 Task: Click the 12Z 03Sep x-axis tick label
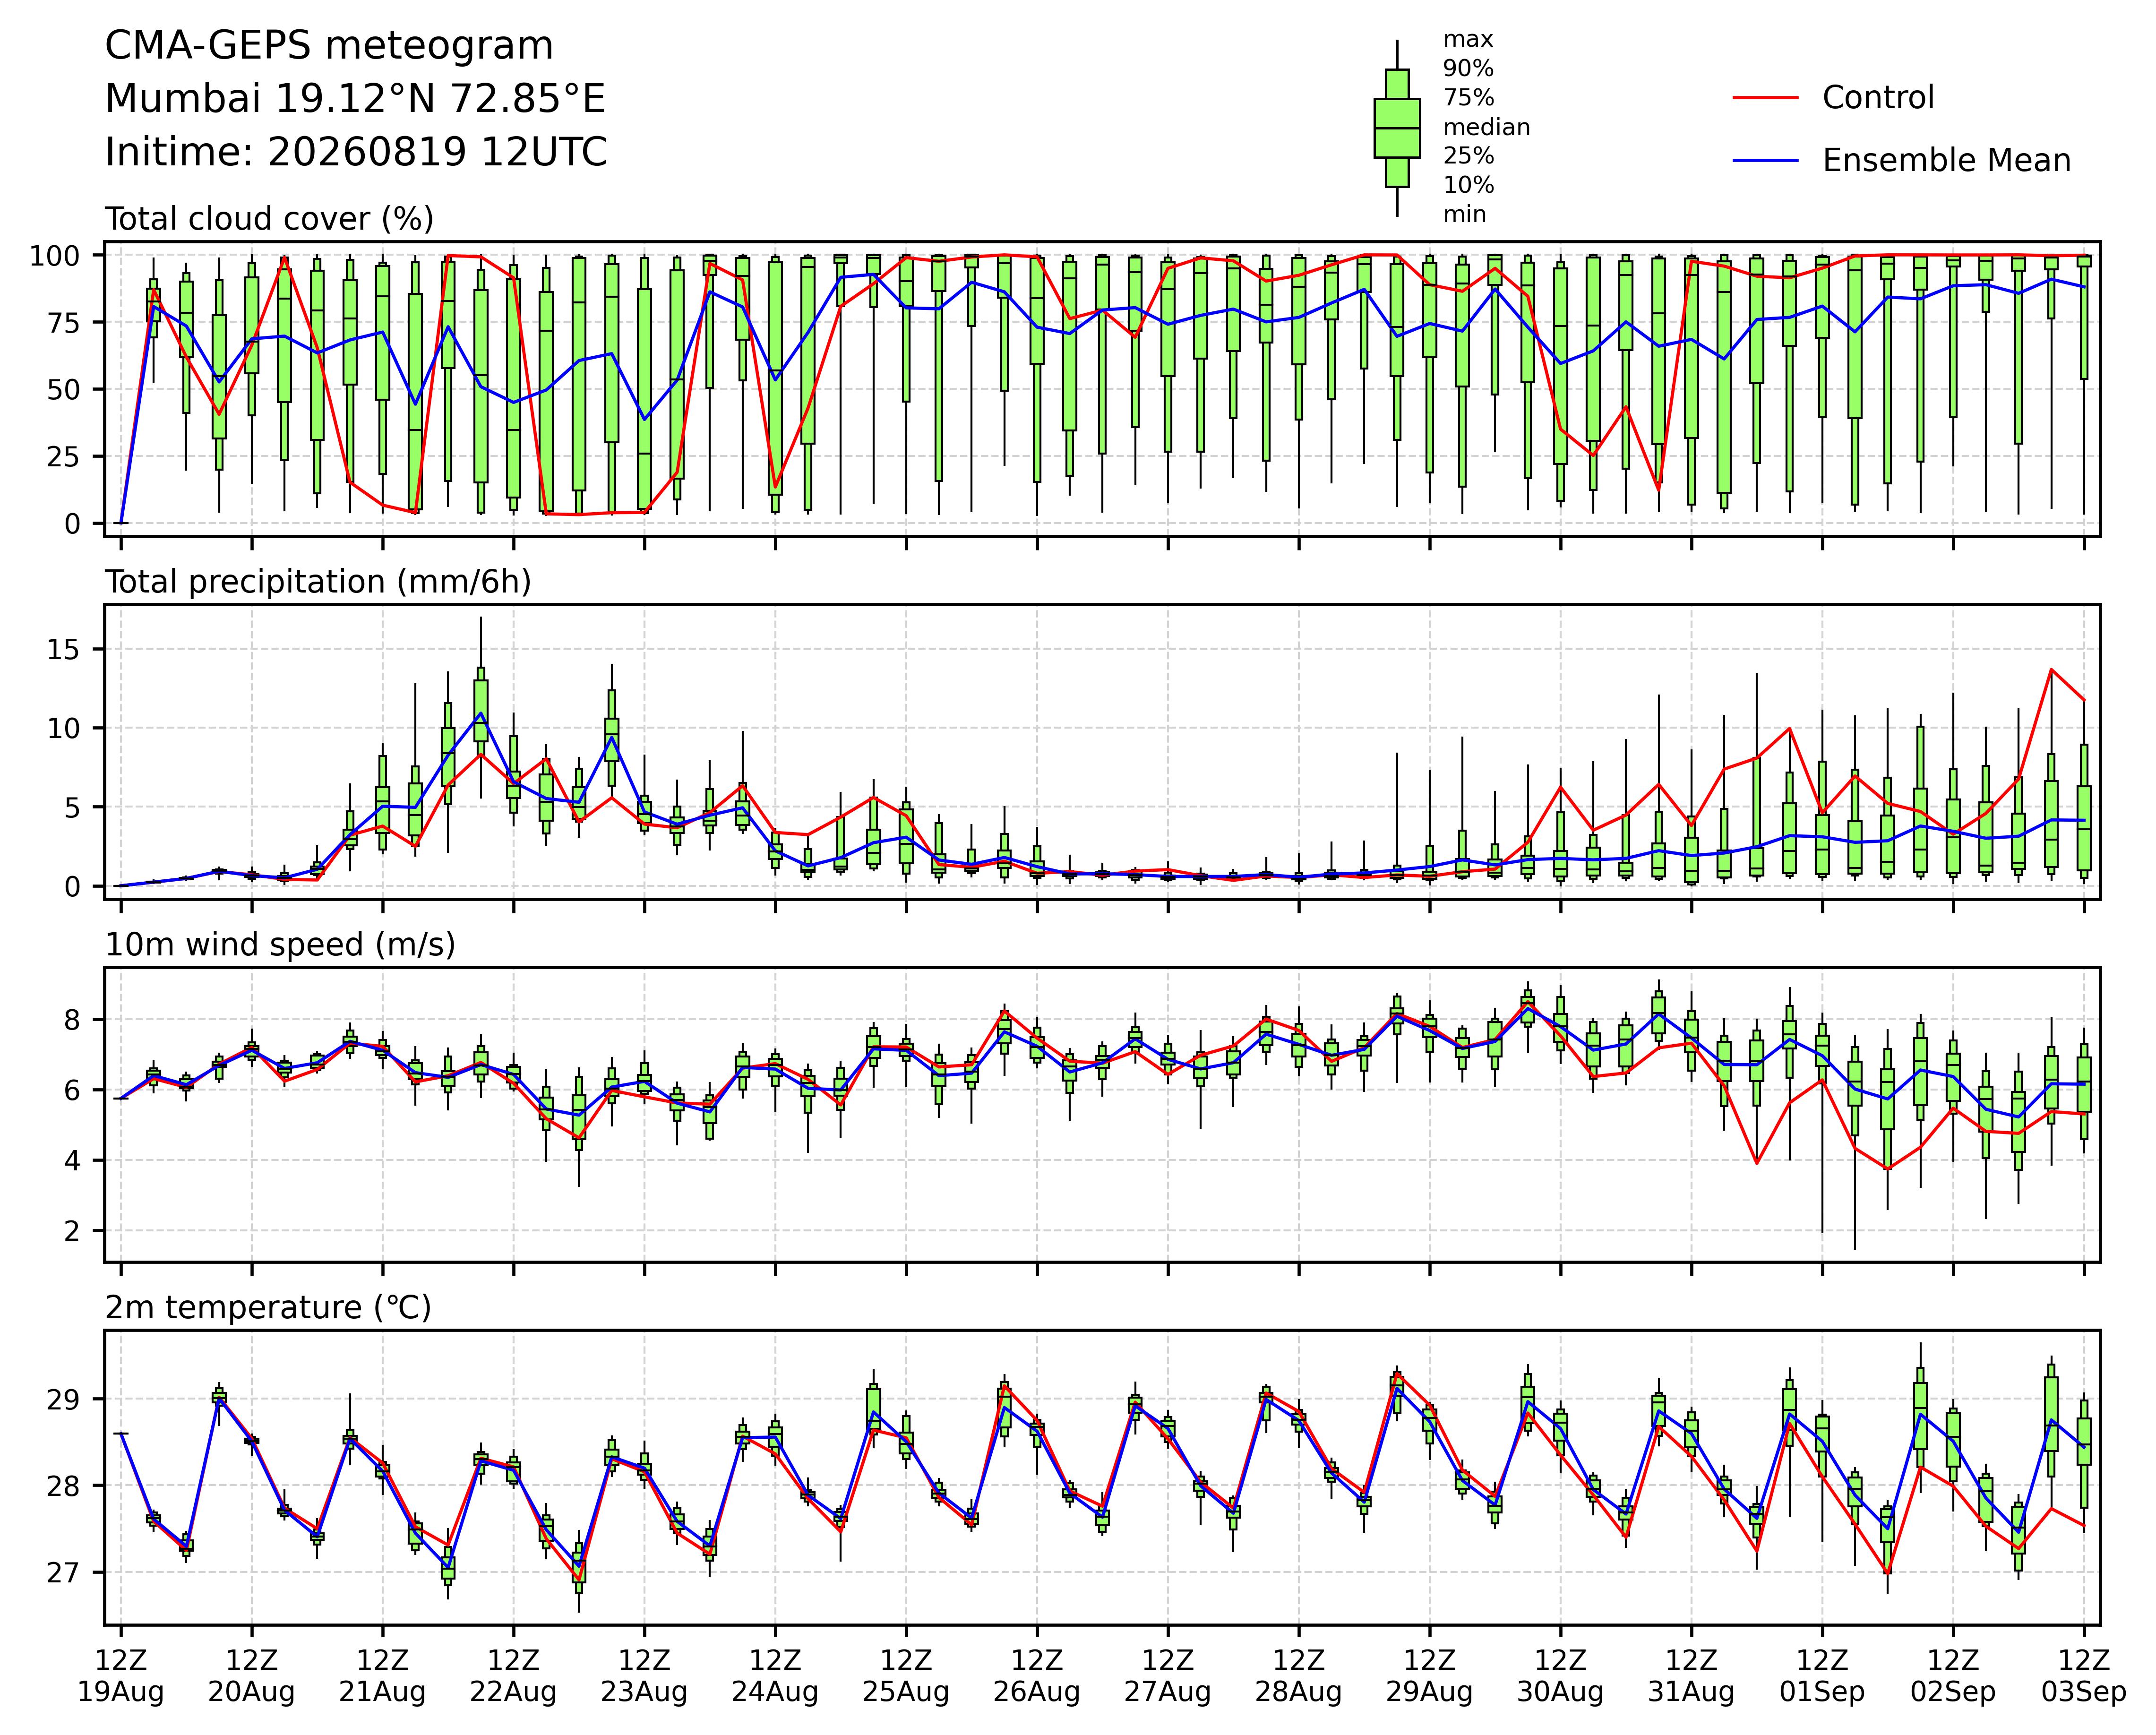point(2084,1676)
